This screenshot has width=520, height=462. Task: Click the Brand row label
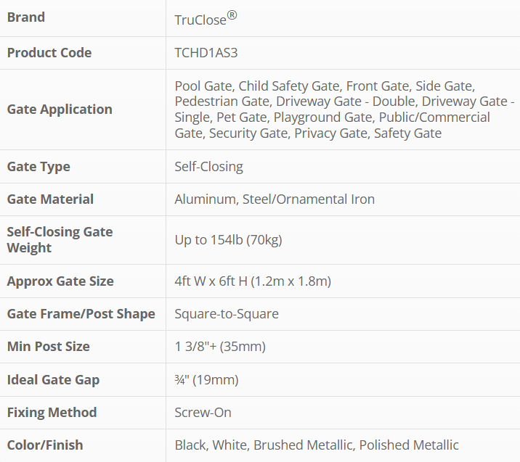[x=26, y=17]
